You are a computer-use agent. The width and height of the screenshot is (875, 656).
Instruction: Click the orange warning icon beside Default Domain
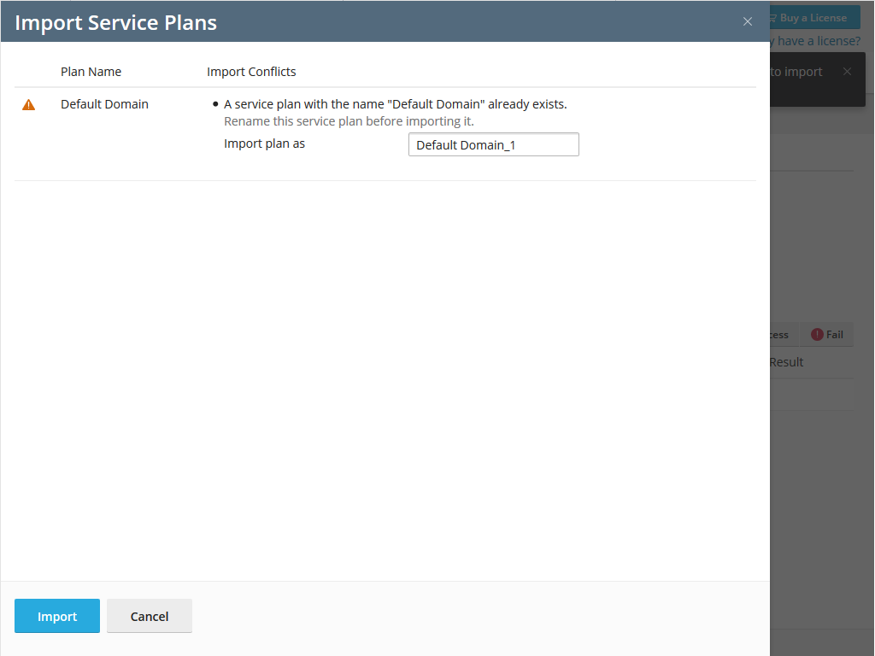(29, 105)
